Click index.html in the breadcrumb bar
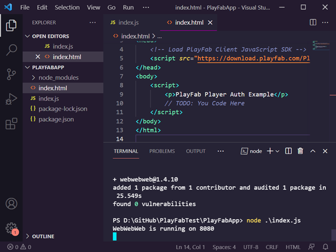The image size is (336, 252). (x=136, y=36)
